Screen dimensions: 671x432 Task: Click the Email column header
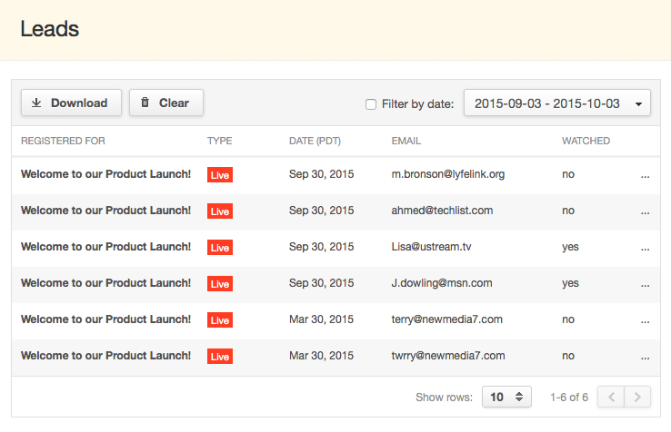pyautogui.click(x=406, y=141)
